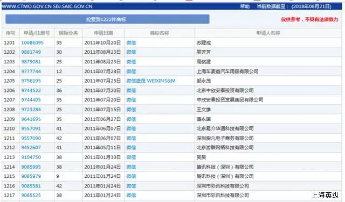Screen dimensions: 345x202
Task: Open registration number 9085995
Action: pos(31,167)
